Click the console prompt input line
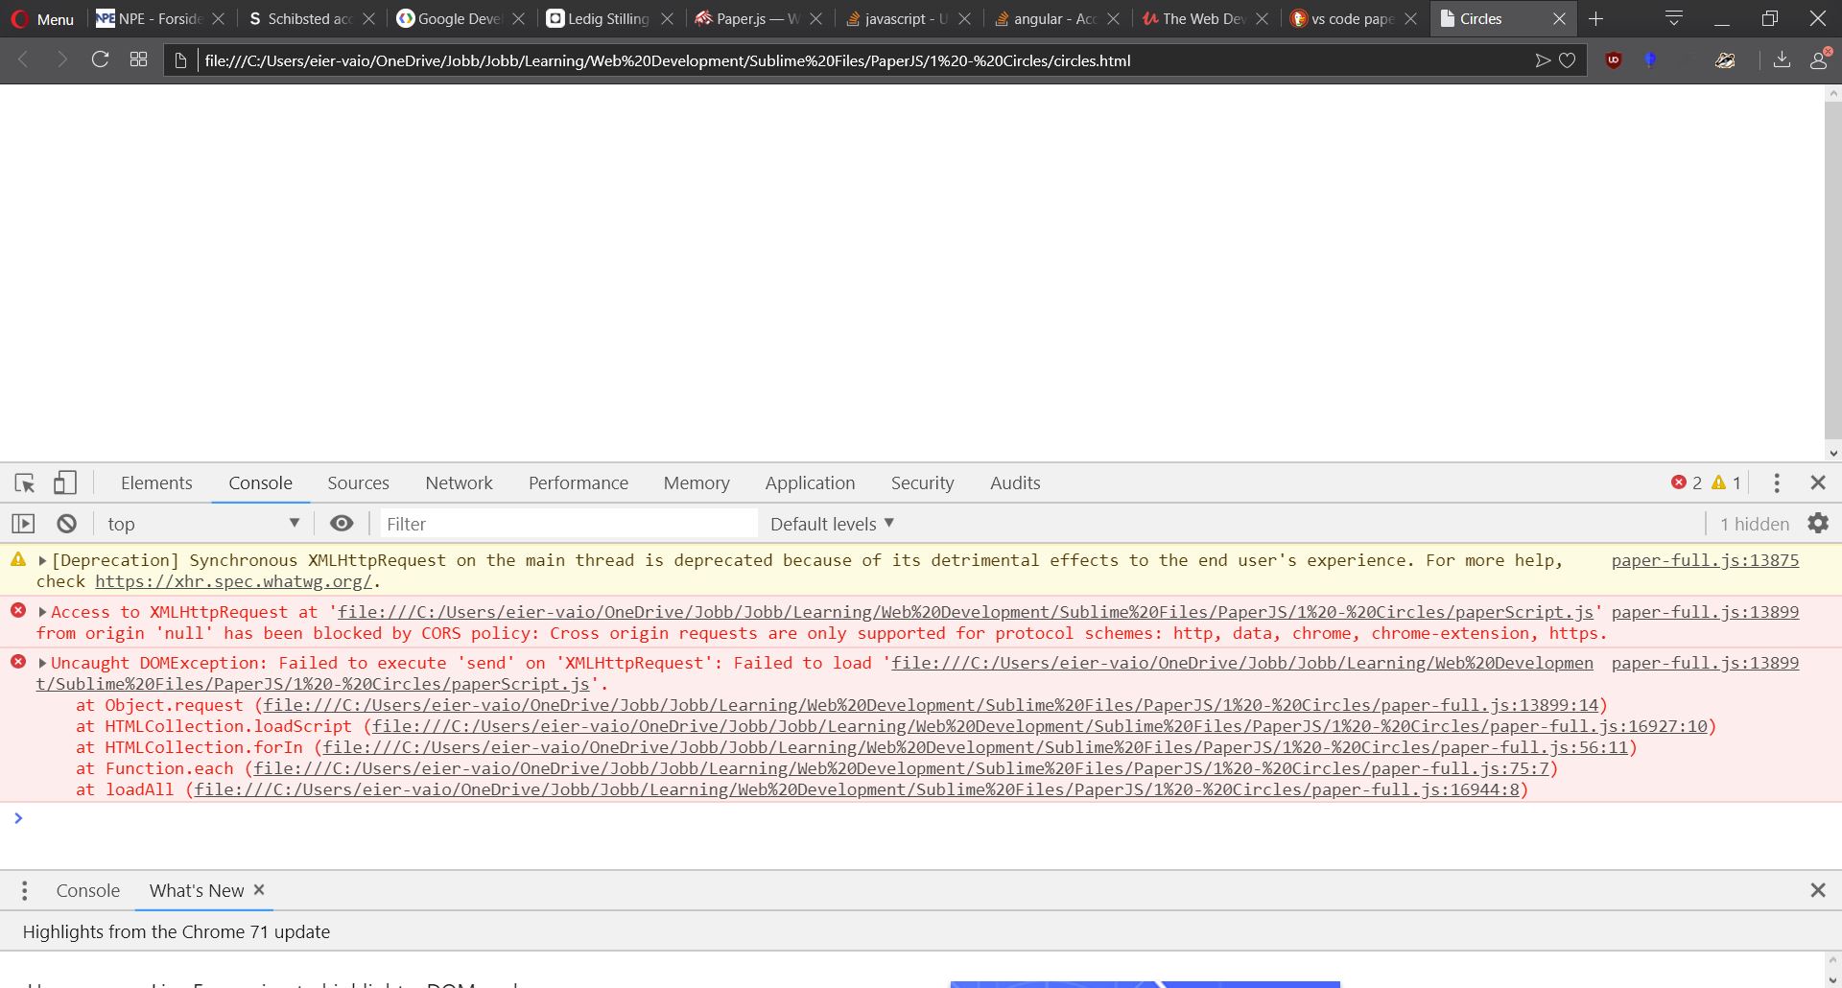Image resolution: width=1842 pixels, height=988 pixels. point(921,818)
